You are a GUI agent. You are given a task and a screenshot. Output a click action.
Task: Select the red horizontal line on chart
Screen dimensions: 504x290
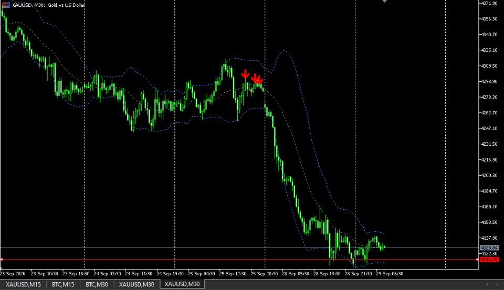pyautogui.click(x=239, y=260)
